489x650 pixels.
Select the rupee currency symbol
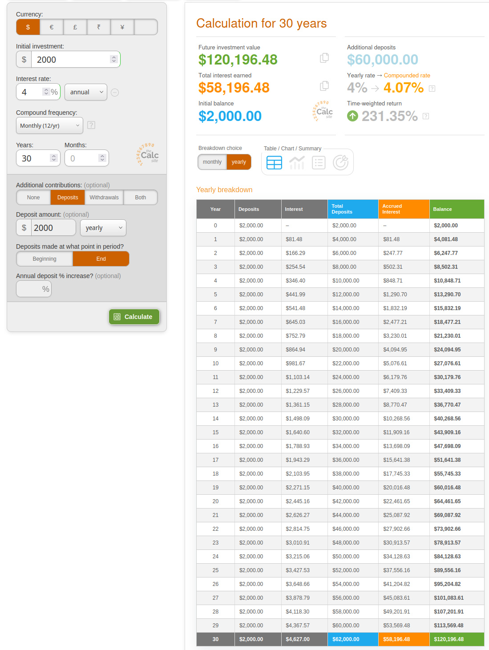coord(99,27)
